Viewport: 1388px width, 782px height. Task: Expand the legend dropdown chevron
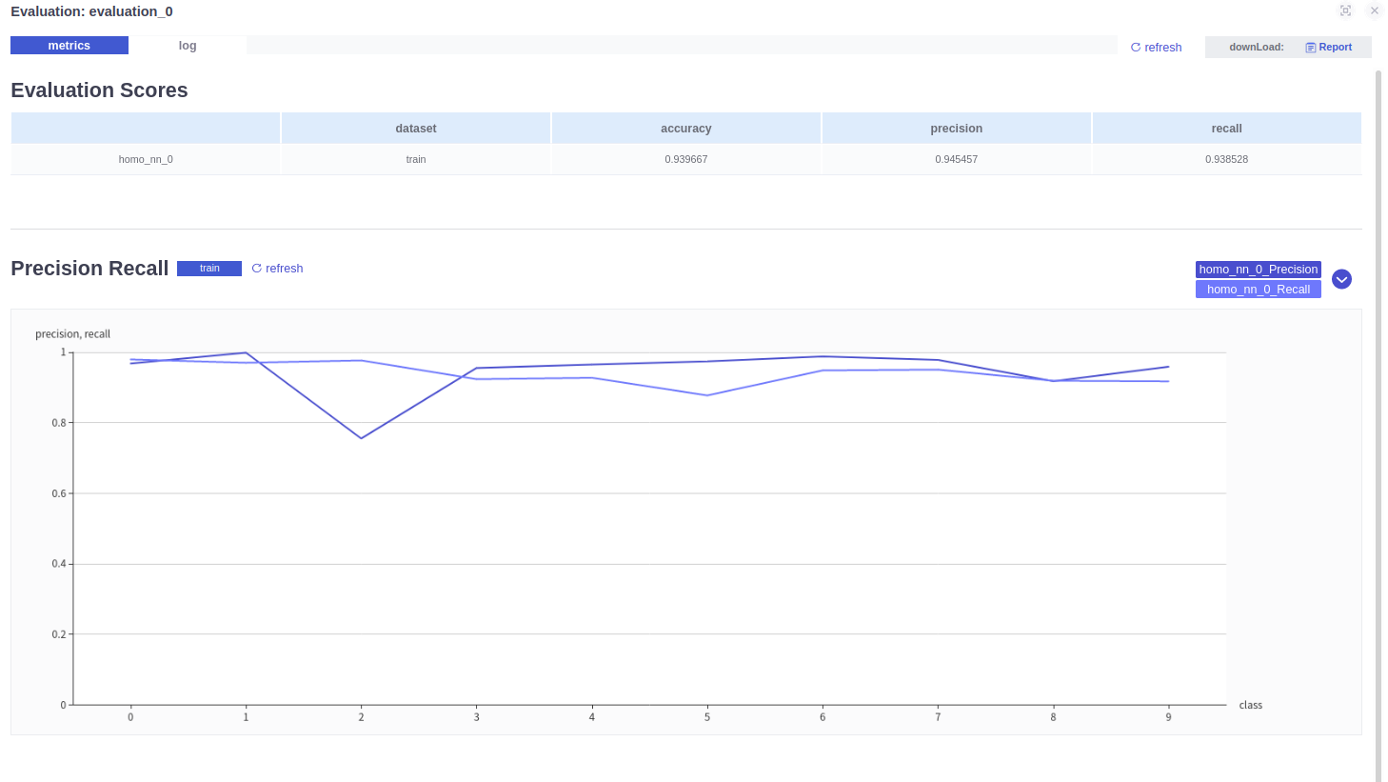tap(1341, 279)
